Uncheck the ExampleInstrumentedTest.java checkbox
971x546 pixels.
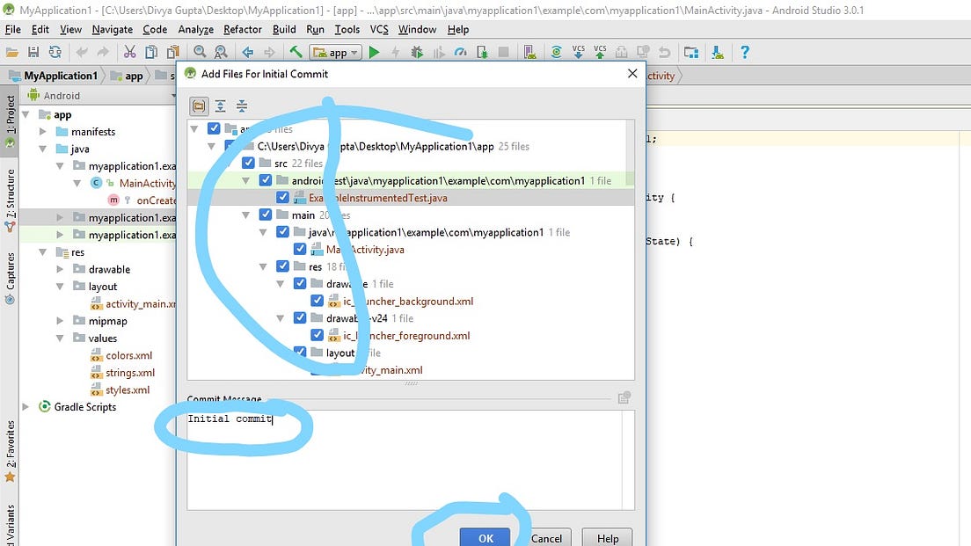pos(282,197)
